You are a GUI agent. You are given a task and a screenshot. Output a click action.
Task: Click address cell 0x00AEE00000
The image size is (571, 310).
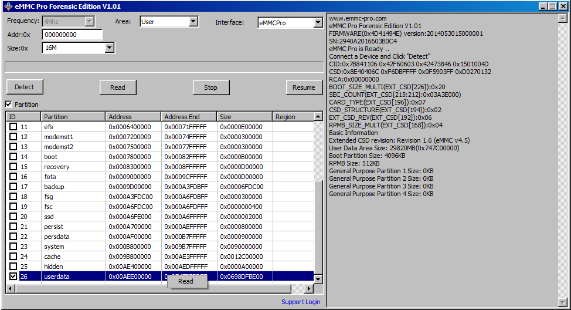(x=130, y=277)
